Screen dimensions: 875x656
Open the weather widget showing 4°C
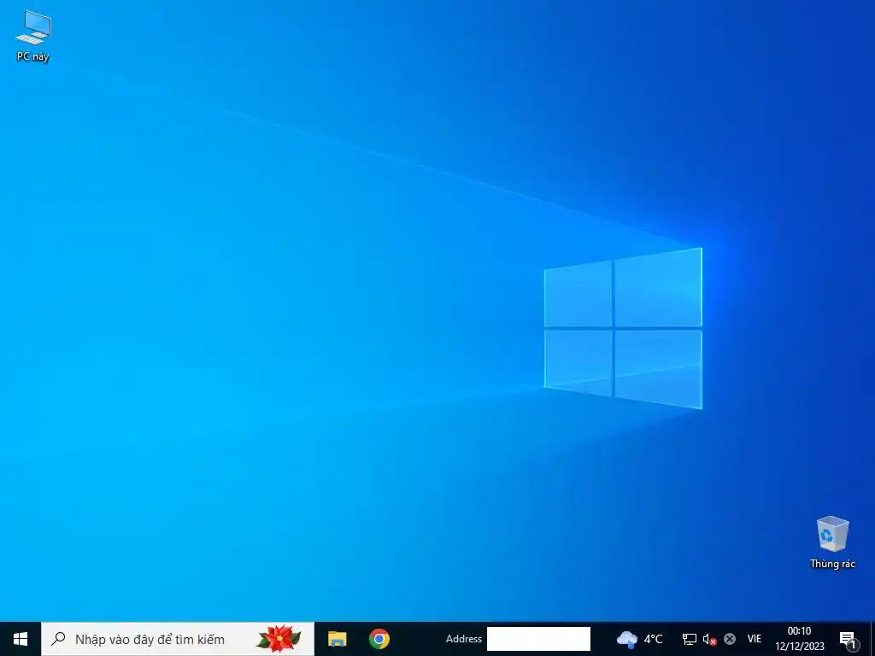[639, 639]
